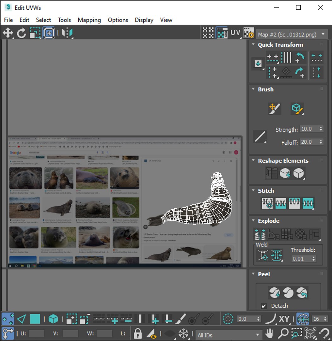
Task: Select the Rotate tool
Action: point(21,33)
